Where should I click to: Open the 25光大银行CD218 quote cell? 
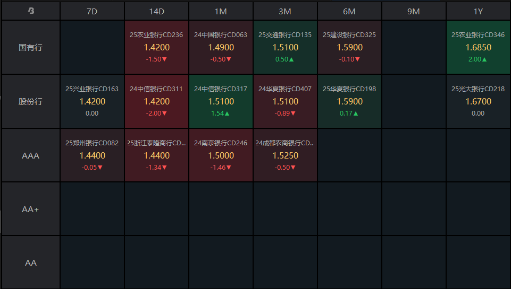(x=478, y=101)
